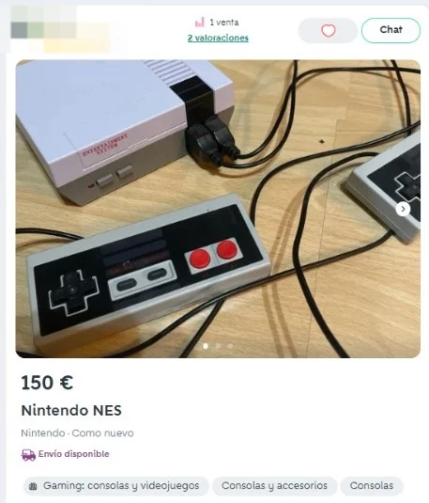The height and width of the screenshot is (503, 429).
Task: Click the 1 venta sales count
Action: (224, 23)
